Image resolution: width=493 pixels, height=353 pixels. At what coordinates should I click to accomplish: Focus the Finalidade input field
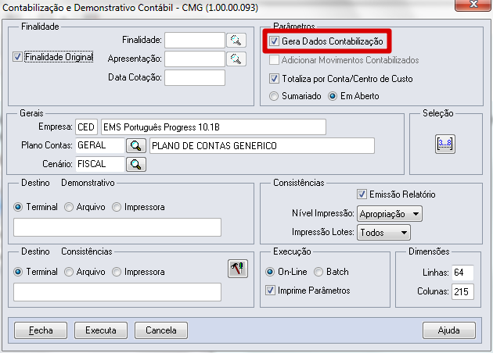click(x=195, y=41)
